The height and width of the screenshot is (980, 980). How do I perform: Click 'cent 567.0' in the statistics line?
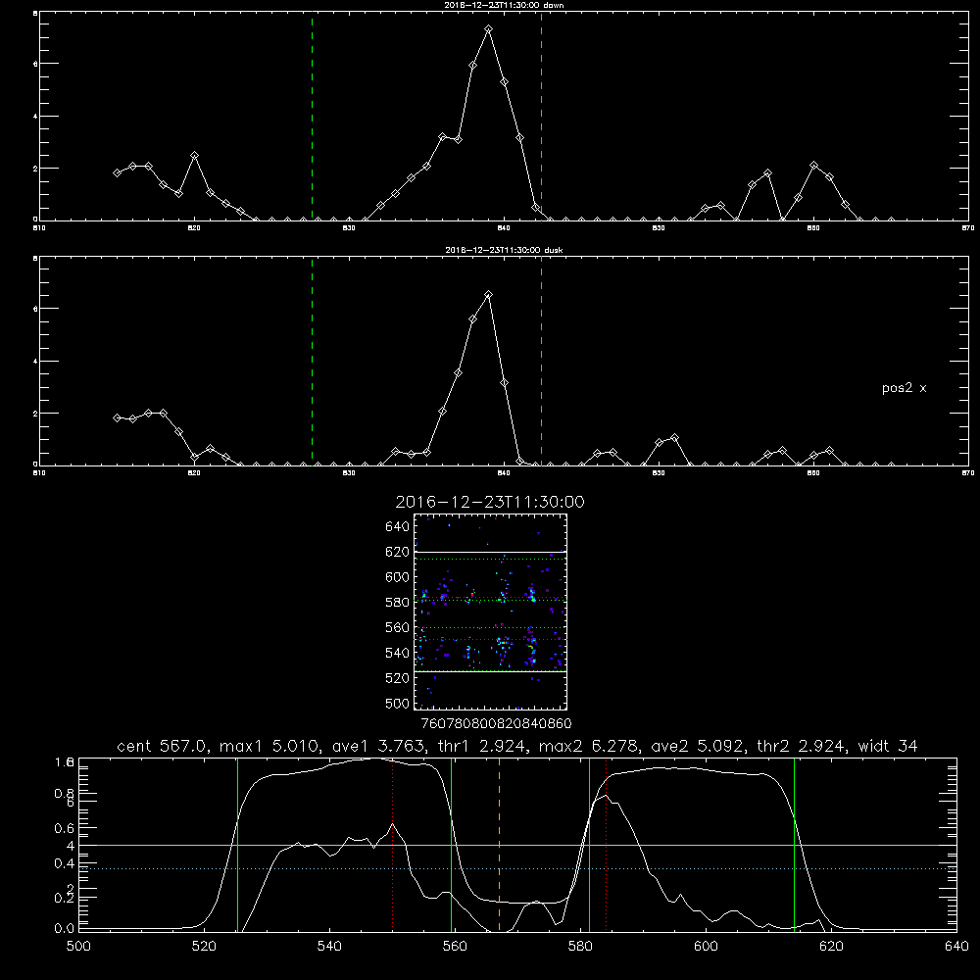162,746
